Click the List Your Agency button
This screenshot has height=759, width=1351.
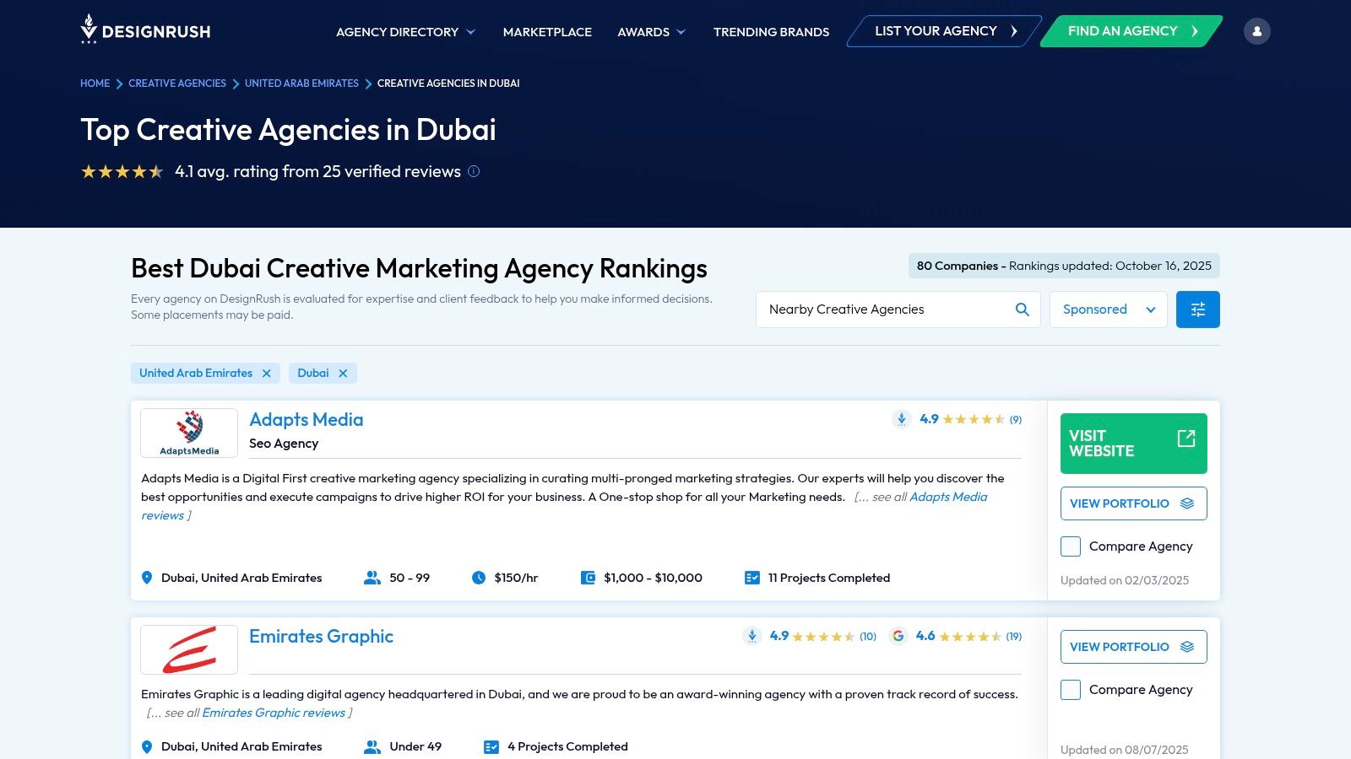coord(945,31)
